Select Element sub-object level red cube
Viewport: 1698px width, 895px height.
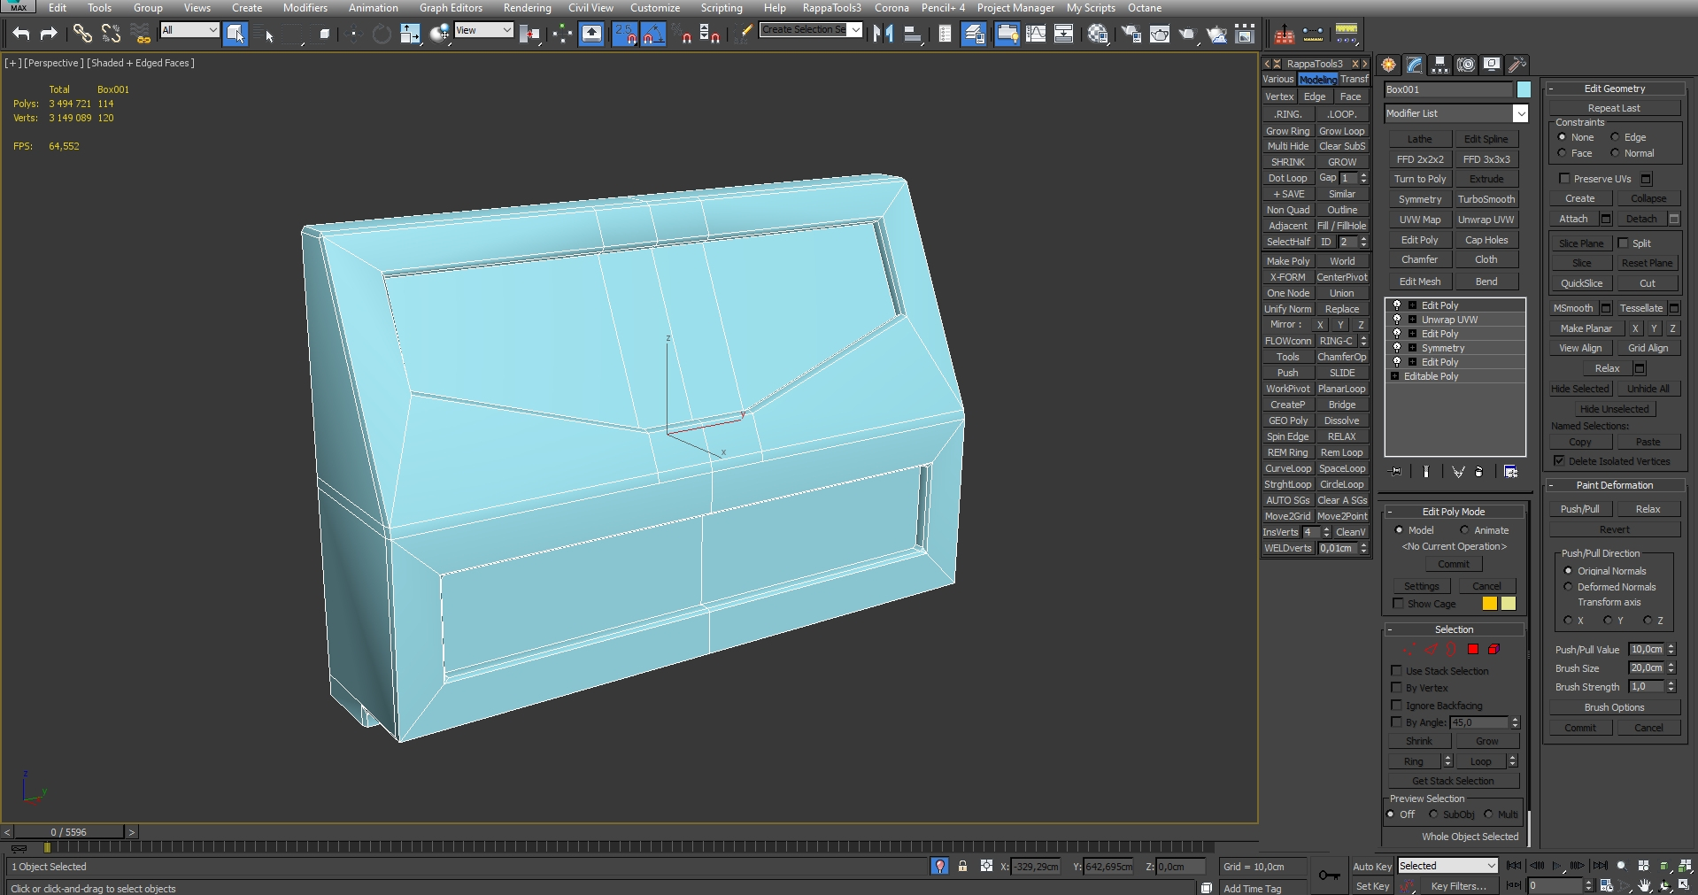pyautogui.click(x=1494, y=649)
